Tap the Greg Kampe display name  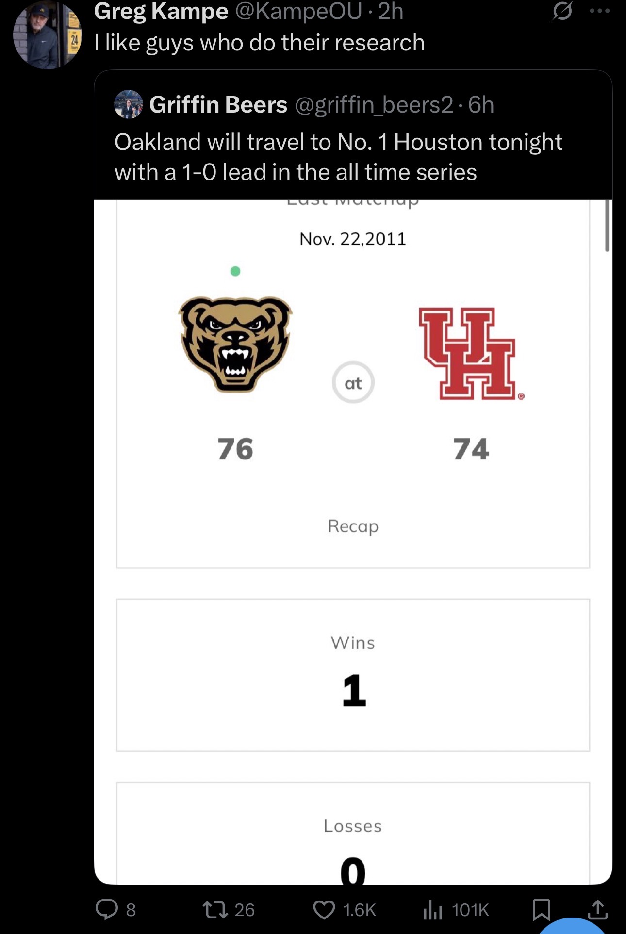click(161, 12)
